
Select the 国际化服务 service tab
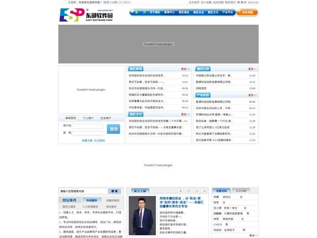coord(69,207)
